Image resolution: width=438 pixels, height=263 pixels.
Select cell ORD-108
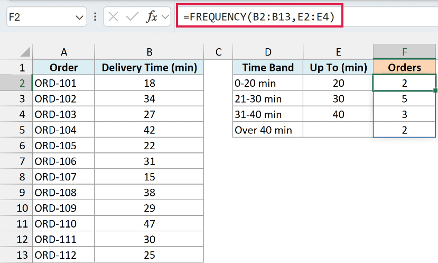pyautogui.click(x=64, y=193)
